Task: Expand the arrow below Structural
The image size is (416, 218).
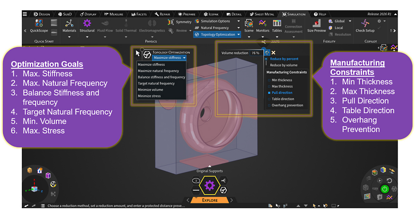Action: coord(87,37)
